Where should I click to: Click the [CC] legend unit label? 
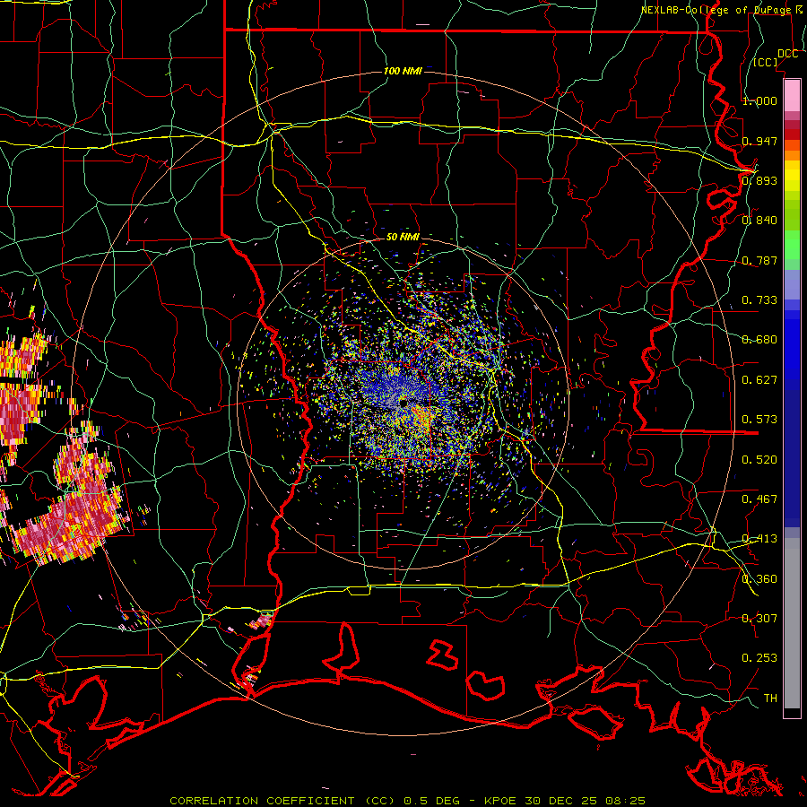(766, 62)
